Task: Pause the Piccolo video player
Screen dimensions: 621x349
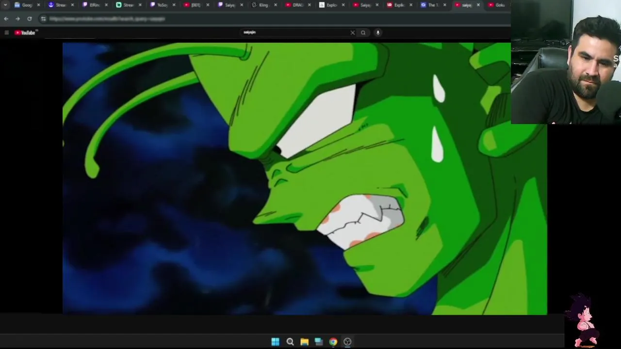Action: (x=305, y=178)
